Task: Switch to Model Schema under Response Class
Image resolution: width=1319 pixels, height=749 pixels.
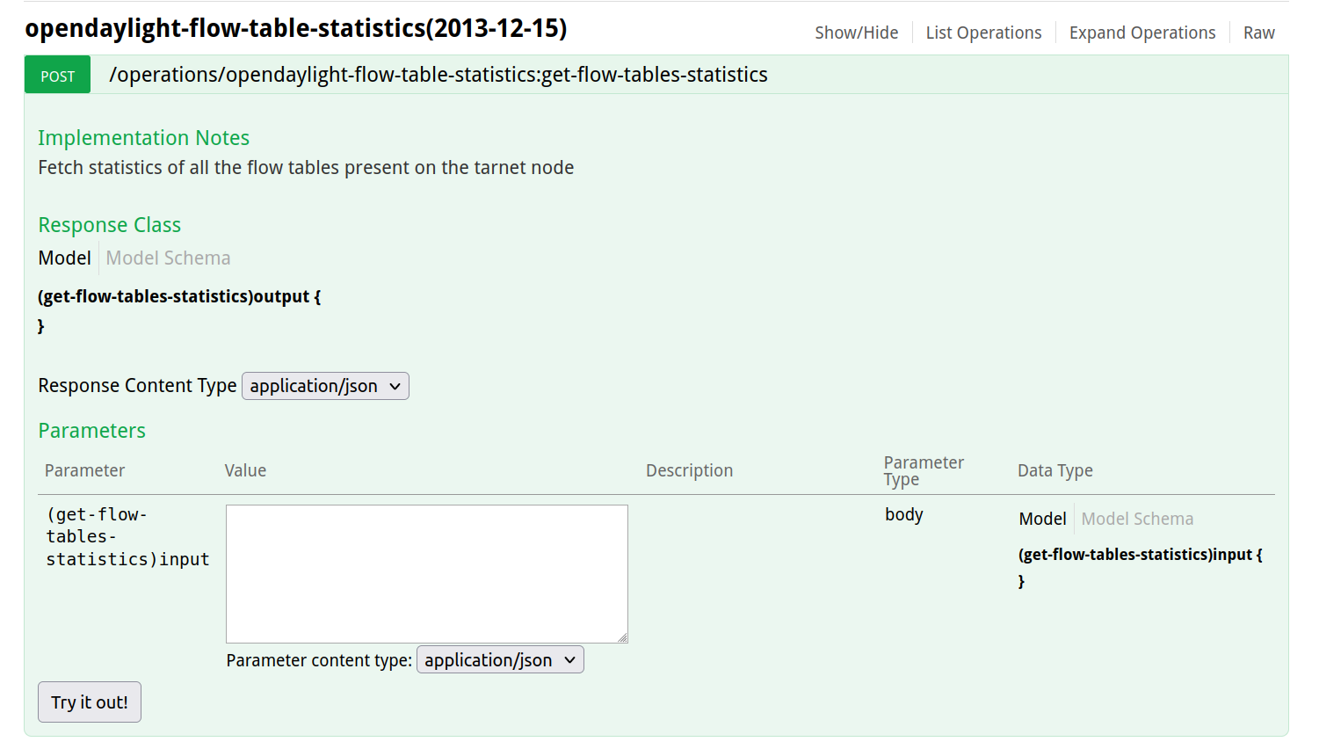Action: pyautogui.click(x=168, y=258)
